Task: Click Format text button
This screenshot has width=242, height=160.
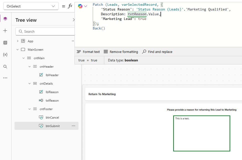Action: 88,52
